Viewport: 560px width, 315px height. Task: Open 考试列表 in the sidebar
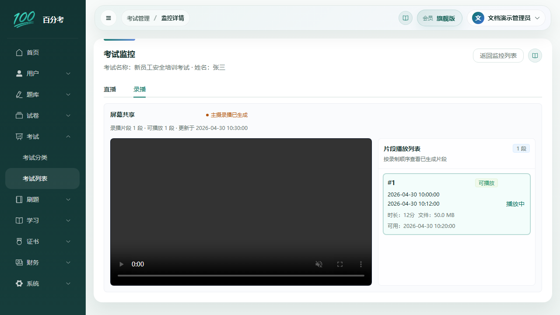(x=42, y=178)
